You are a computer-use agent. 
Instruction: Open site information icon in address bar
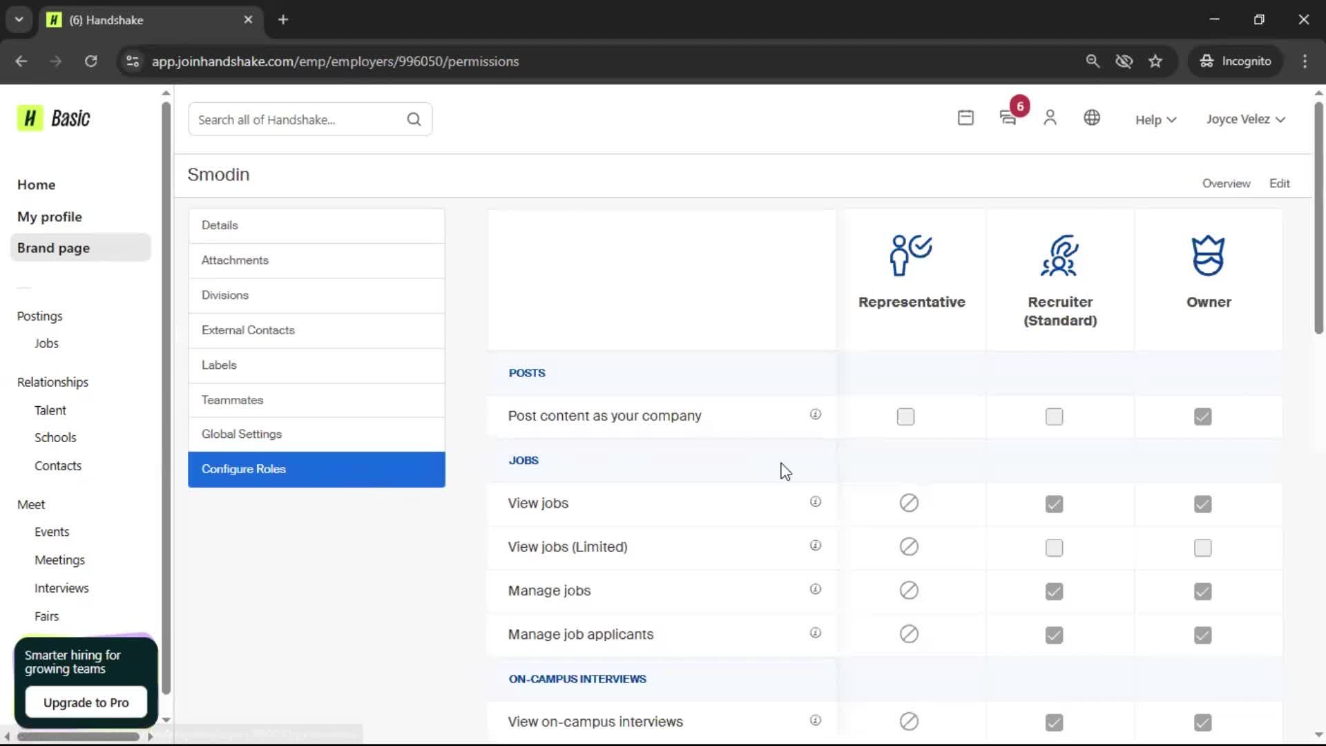click(133, 61)
